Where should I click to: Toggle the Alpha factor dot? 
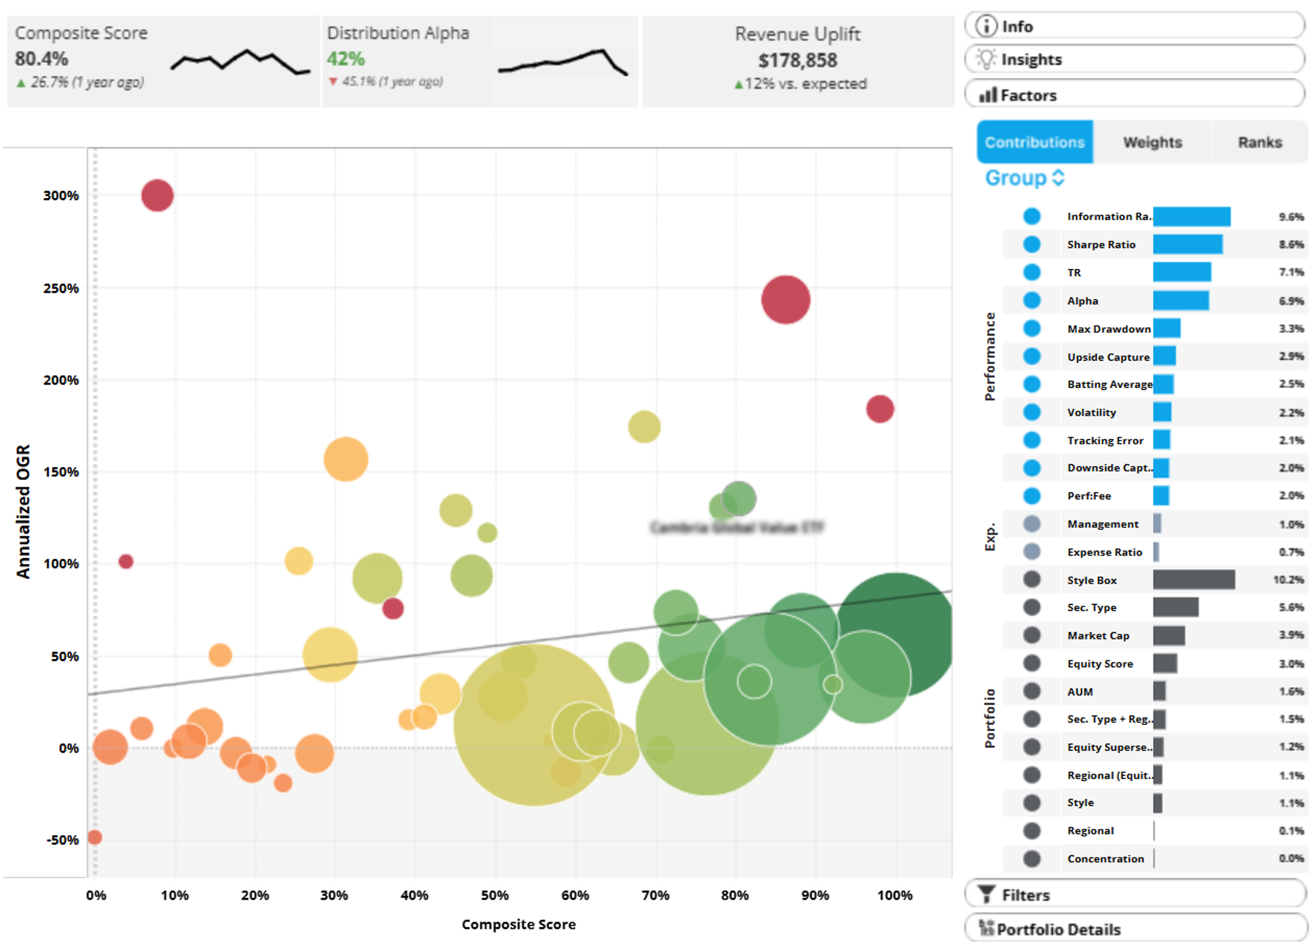[1032, 300]
